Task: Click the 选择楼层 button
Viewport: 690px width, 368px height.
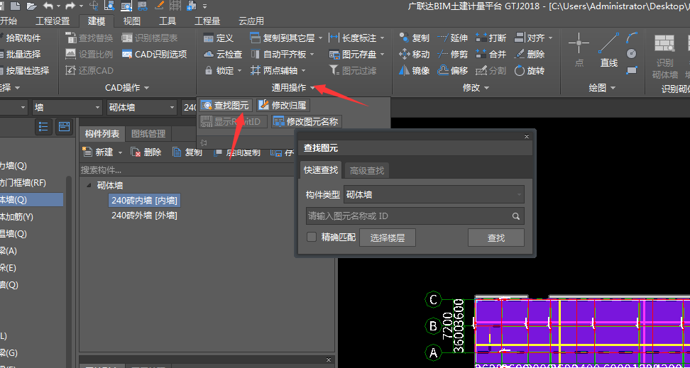Action: [x=388, y=238]
